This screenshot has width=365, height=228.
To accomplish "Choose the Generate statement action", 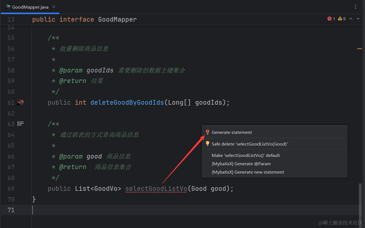I will (232, 132).
